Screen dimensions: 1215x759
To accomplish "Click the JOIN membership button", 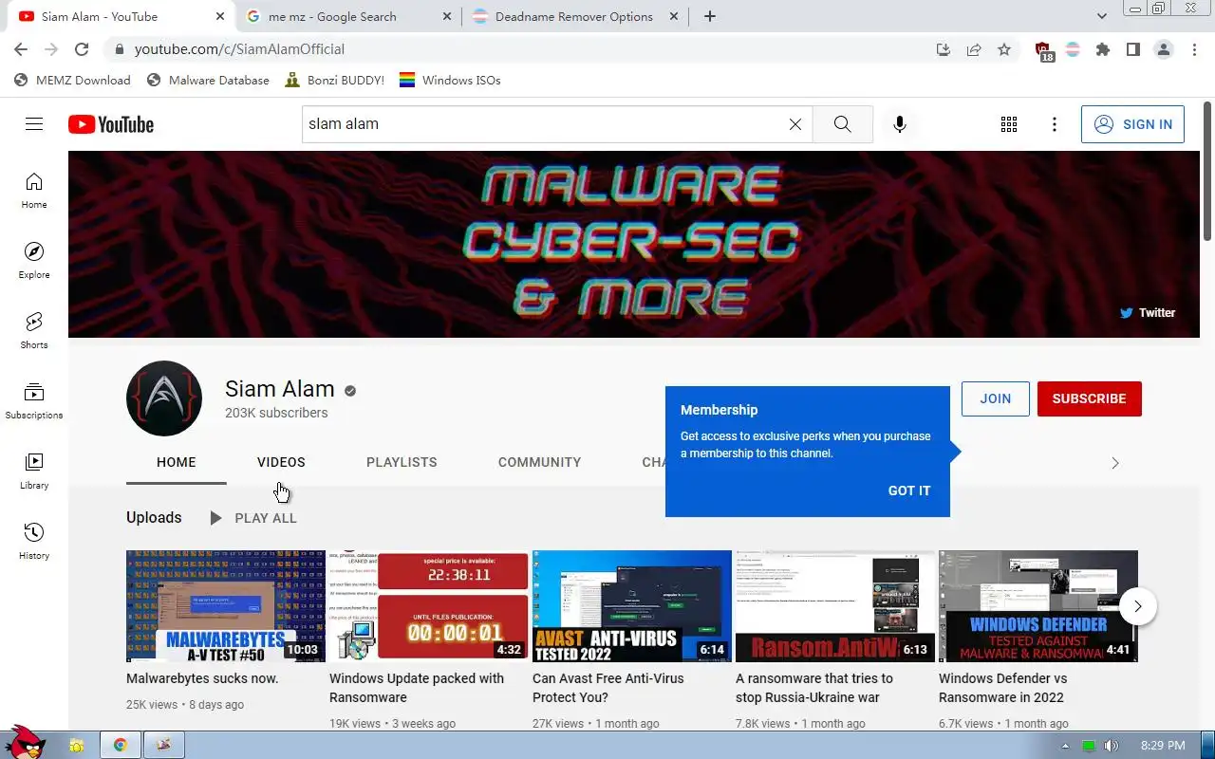I will click(x=996, y=398).
